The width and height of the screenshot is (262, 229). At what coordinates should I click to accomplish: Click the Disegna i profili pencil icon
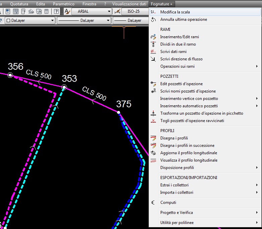[153, 138]
